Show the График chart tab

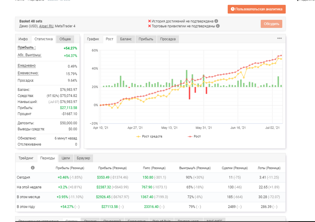93,39
